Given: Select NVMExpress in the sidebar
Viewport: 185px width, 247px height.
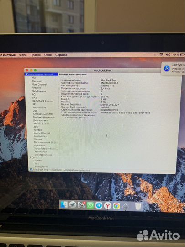Looking at the screenshot, I should coord(39,91).
